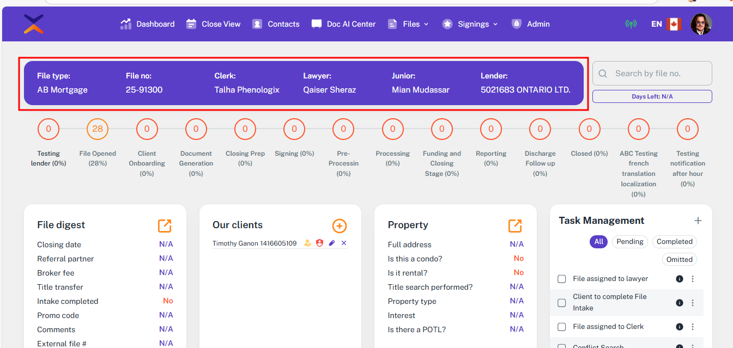
Task: Click AB Mortgage file type value
Action: (62, 90)
